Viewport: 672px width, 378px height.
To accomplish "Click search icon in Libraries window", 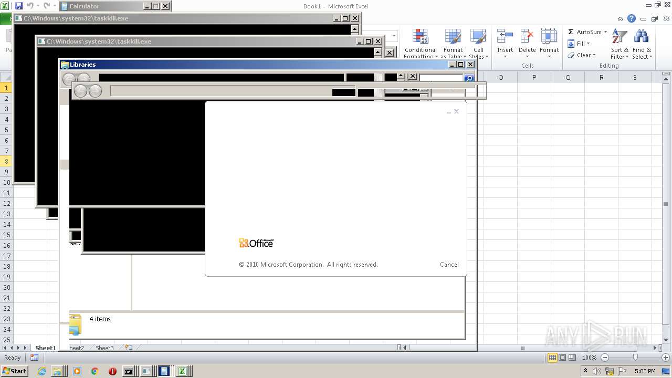I will click(469, 79).
